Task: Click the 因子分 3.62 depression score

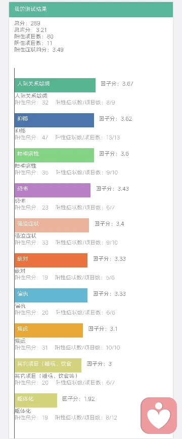Action: click(116, 119)
